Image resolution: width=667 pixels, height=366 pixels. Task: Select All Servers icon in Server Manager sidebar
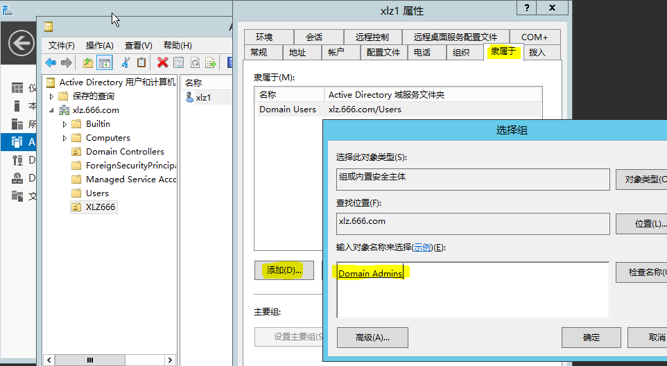(x=17, y=123)
